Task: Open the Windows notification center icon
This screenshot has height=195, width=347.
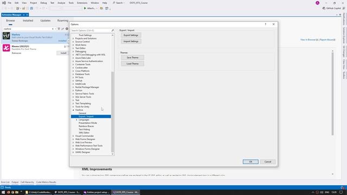Action: (341, 192)
